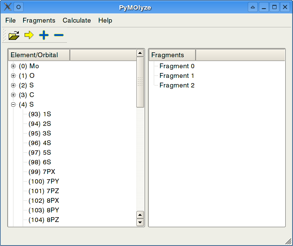The width and height of the screenshot is (293, 246).
Task: Collapse the (4) S tree node
Action: pyautogui.click(x=13, y=105)
